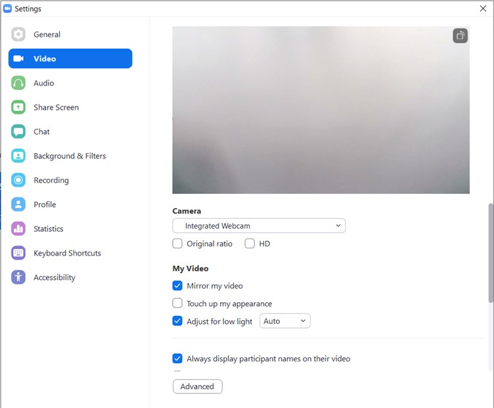Disable Adjust for low light
494x408 pixels.
[177, 321]
